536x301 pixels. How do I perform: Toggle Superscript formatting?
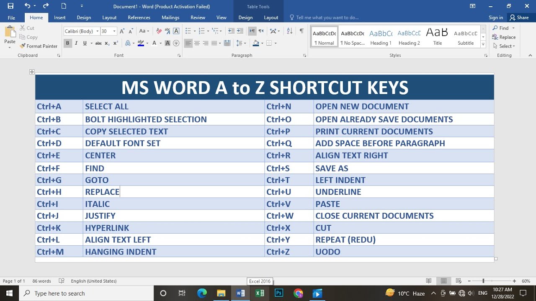(116, 43)
